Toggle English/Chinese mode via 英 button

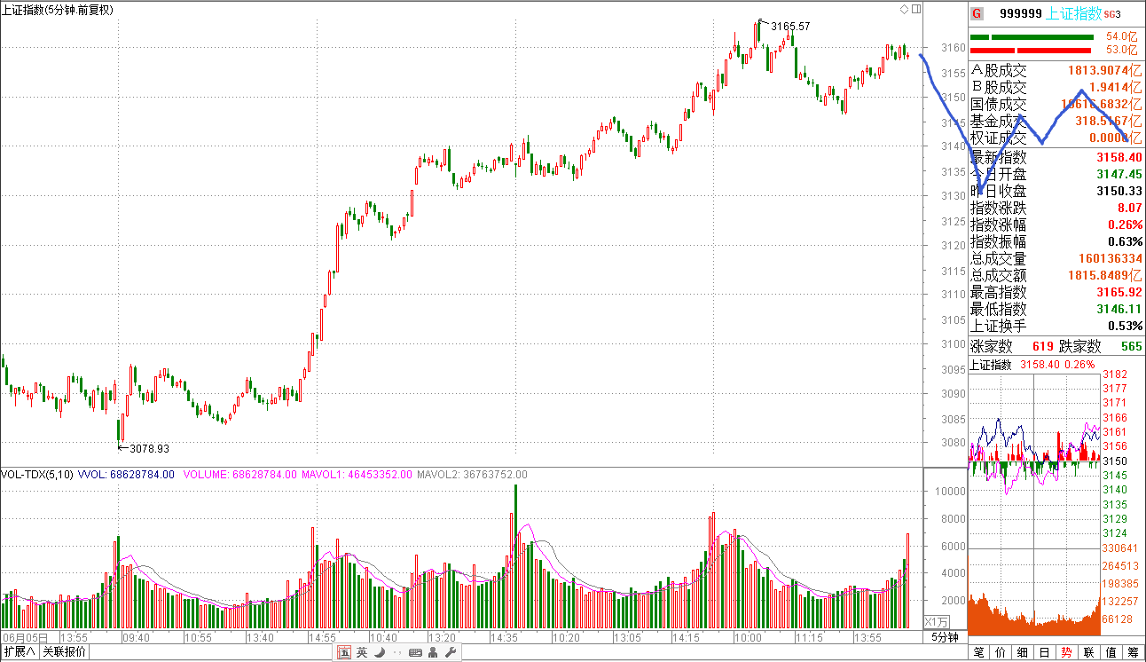click(362, 653)
